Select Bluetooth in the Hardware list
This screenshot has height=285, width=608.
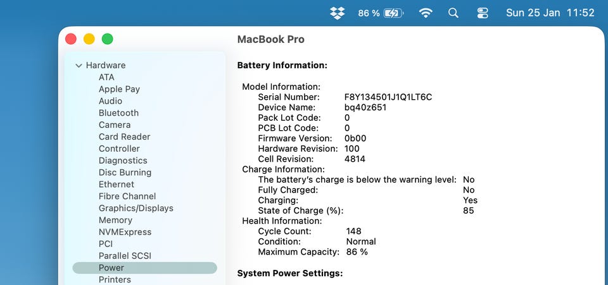(x=118, y=113)
